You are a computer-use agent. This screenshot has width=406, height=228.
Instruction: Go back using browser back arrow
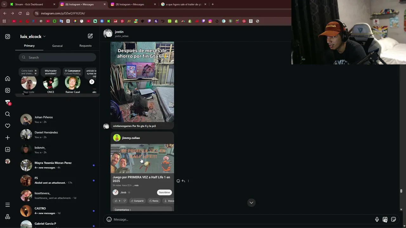(x=5, y=13)
